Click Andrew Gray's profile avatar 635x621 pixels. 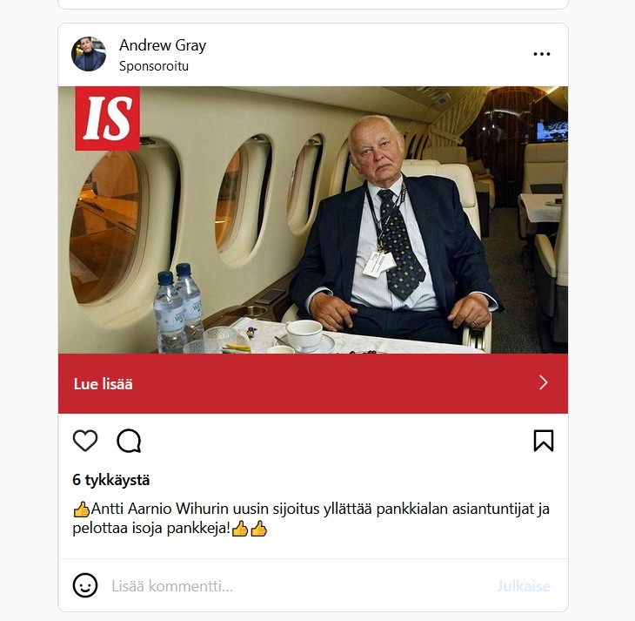tap(89, 54)
